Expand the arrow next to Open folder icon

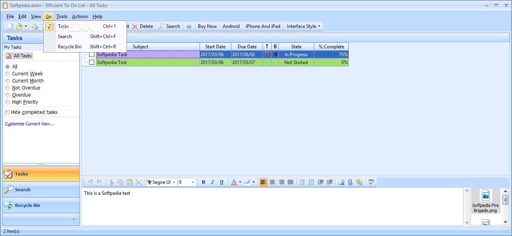pyautogui.click(x=26, y=26)
